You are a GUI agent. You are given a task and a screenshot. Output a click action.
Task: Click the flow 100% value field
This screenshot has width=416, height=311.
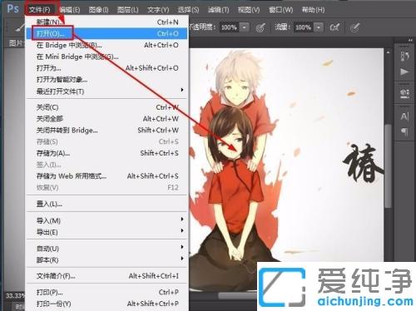coord(304,27)
